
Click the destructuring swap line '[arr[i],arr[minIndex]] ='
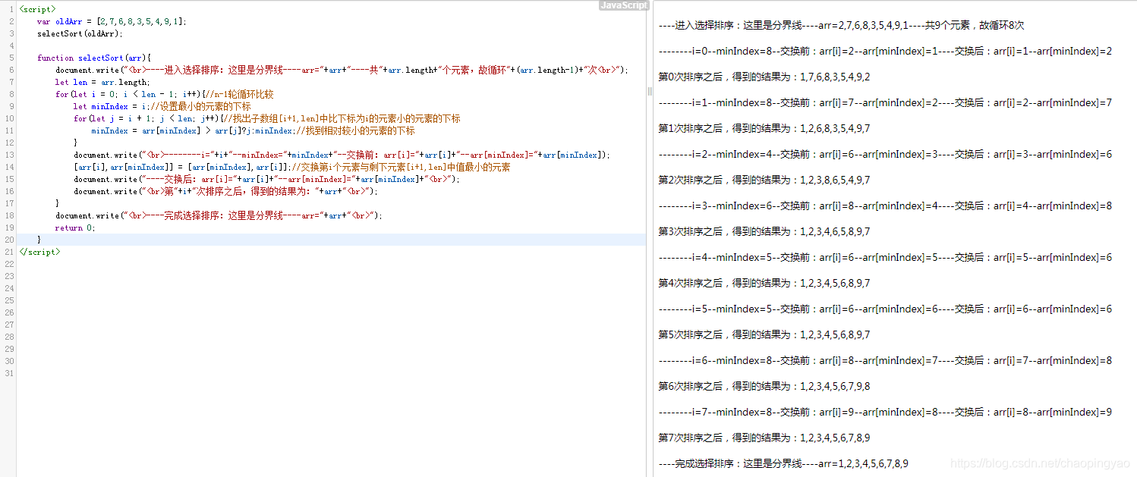click(292, 167)
